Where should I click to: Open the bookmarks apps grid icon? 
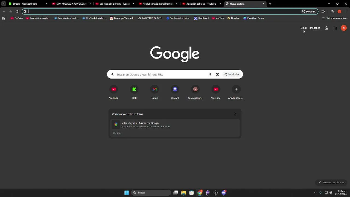tap(4, 18)
